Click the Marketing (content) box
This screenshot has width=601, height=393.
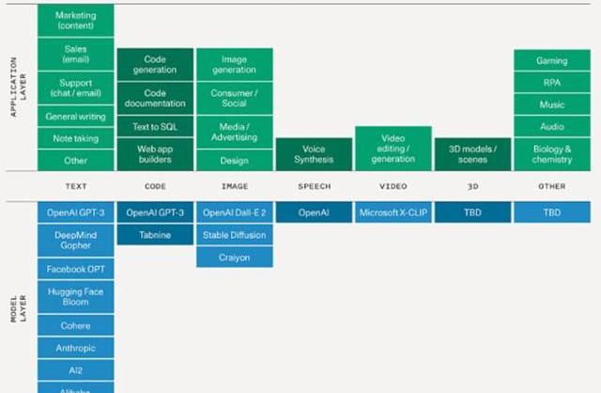pos(75,21)
